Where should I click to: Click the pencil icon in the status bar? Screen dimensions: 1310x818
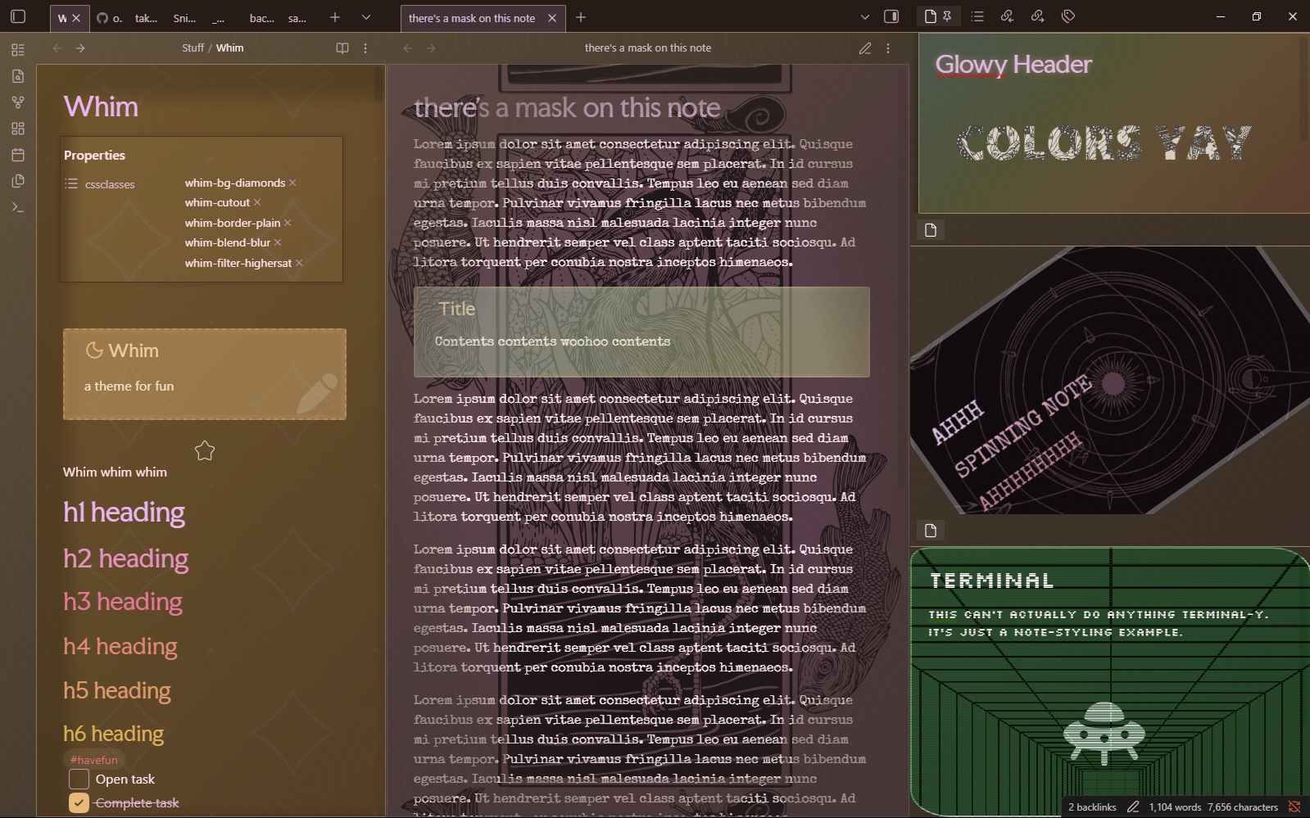coord(1133,807)
